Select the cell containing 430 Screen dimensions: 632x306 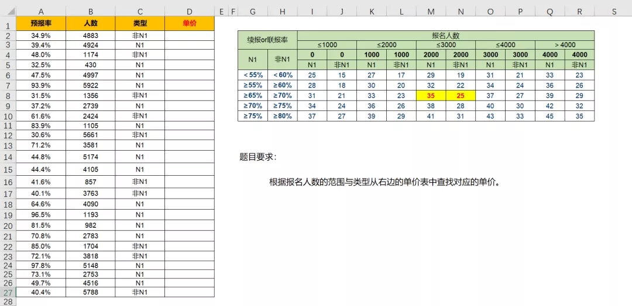click(90, 64)
